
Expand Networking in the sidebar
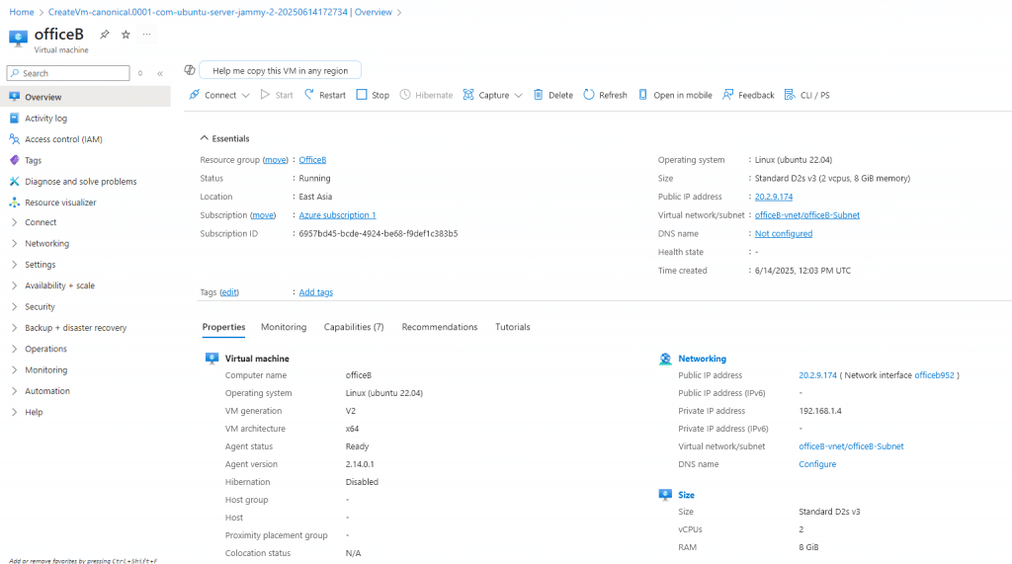click(46, 243)
